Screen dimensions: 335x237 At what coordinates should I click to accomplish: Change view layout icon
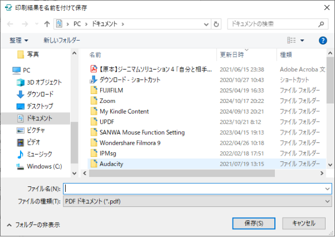coord(292,40)
